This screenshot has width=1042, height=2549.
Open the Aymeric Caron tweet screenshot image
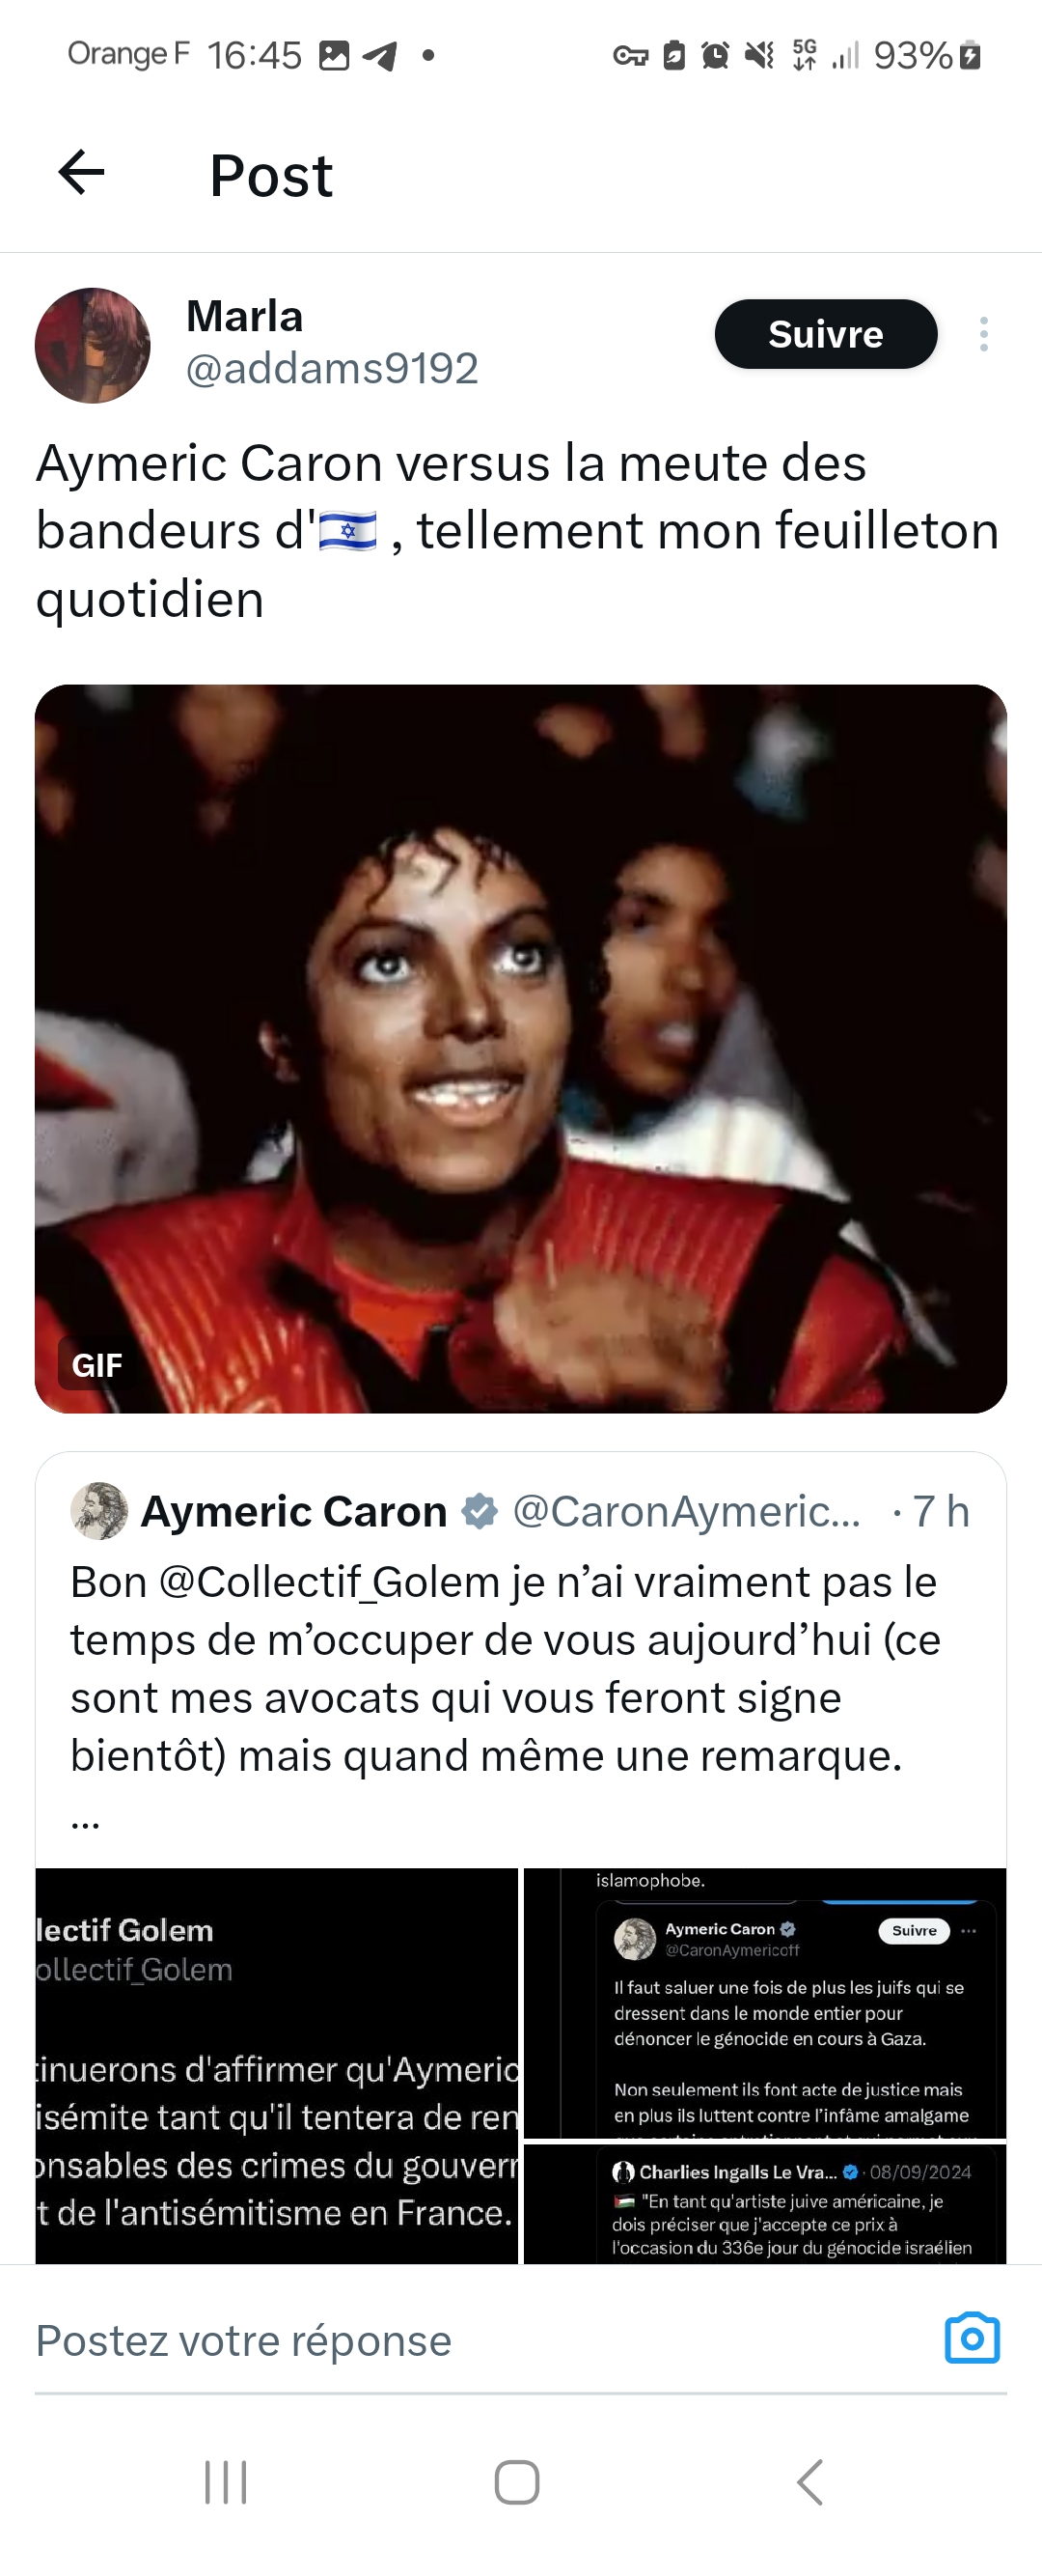[765, 2003]
